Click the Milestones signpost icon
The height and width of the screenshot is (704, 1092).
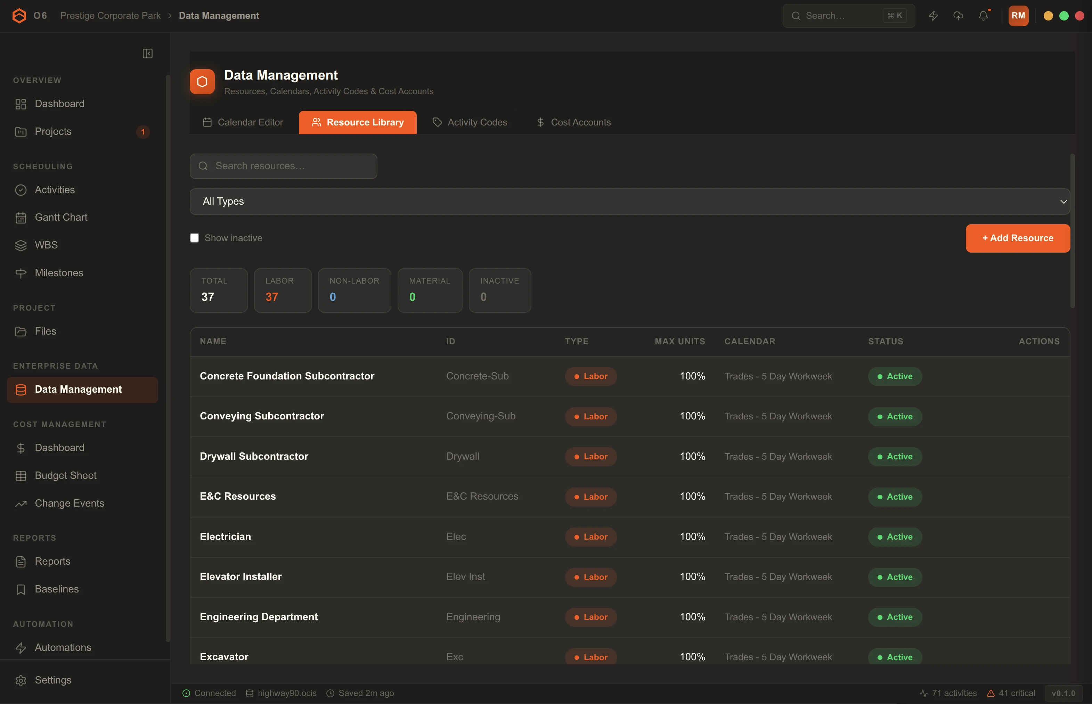[x=21, y=273]
